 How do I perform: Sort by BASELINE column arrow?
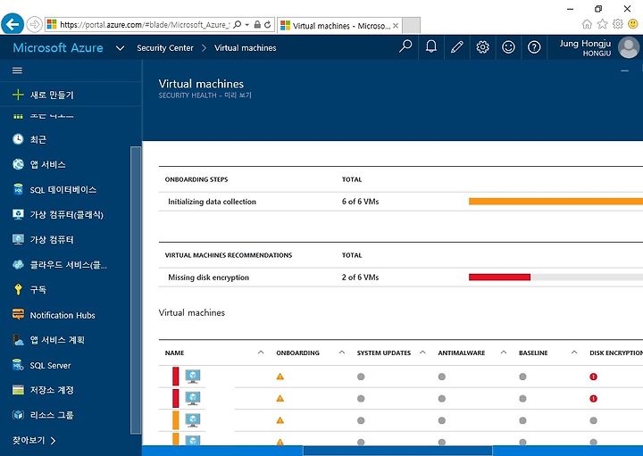[x=574, y=352]
